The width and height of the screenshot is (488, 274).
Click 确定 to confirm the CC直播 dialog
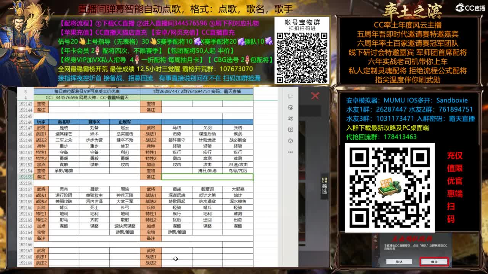click(x=433, y=262)
